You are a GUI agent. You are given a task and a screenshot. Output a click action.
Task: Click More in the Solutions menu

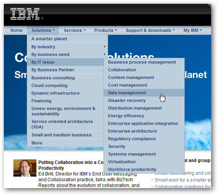[66, 143]
